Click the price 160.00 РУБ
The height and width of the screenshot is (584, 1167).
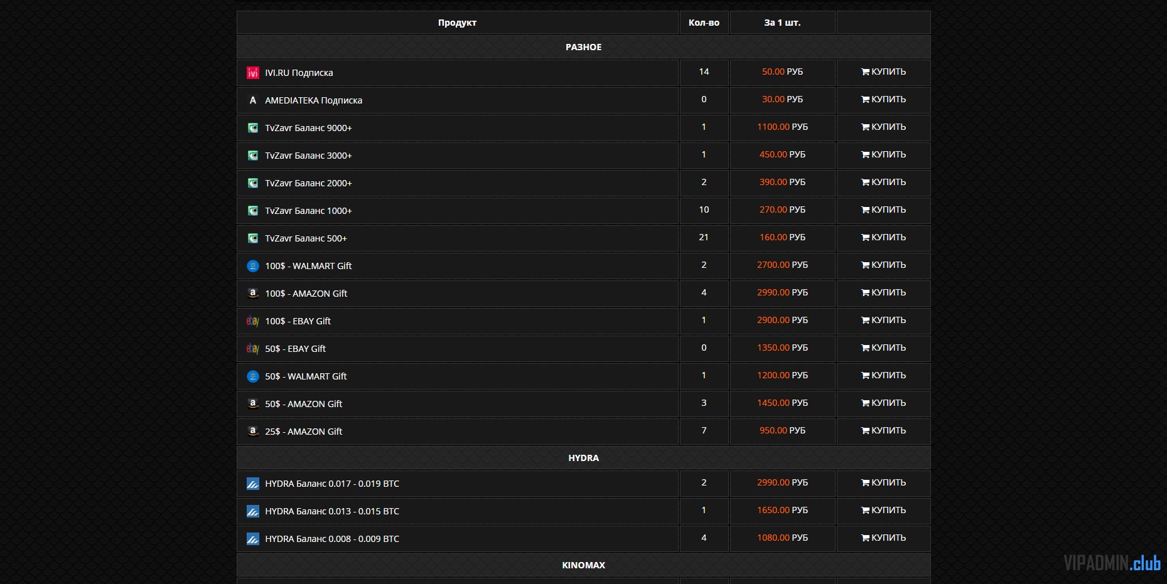pyautogui.click(x=782, y=238)
